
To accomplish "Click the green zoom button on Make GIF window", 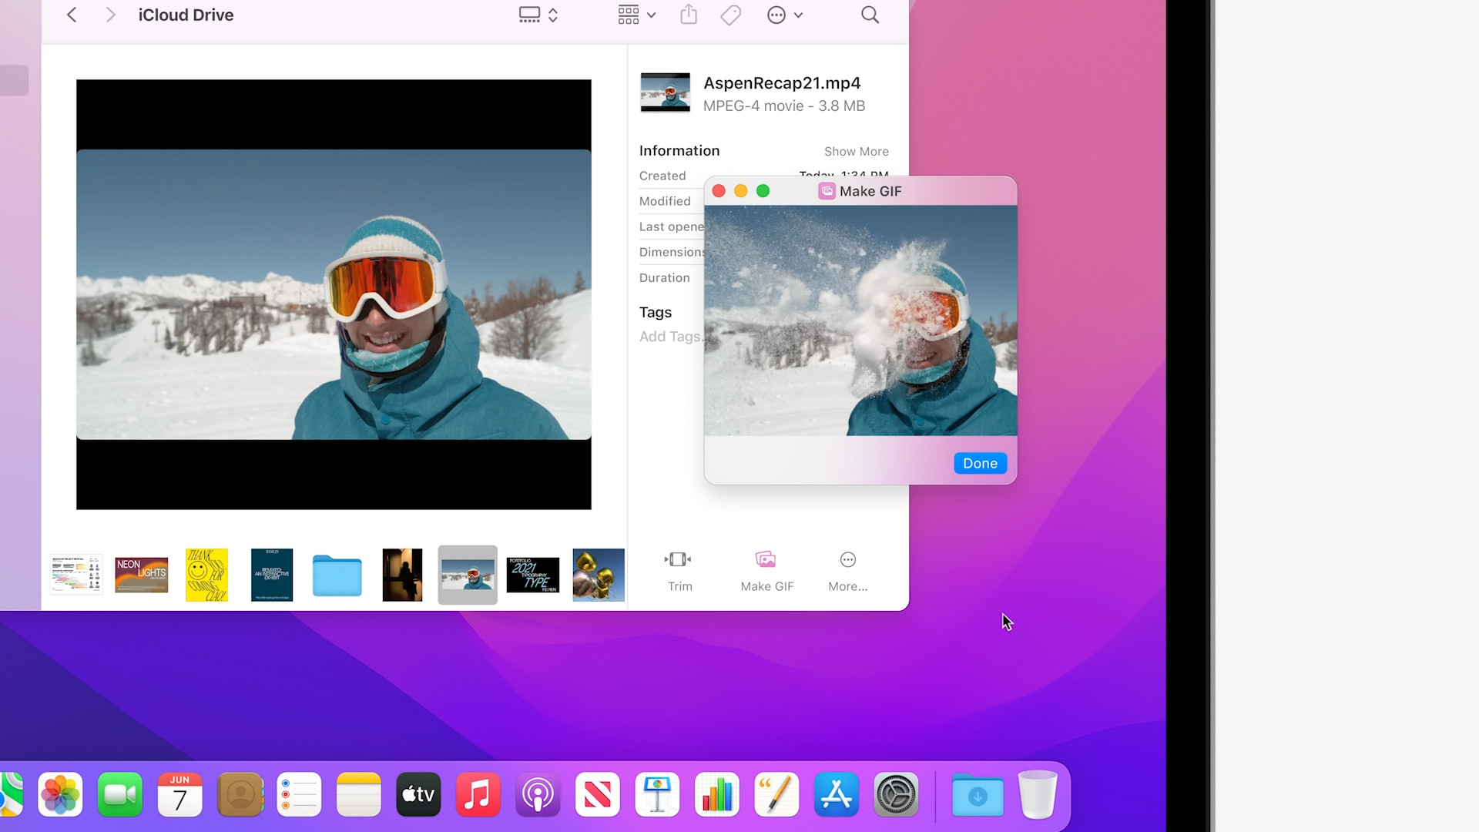I will point(763,190).
